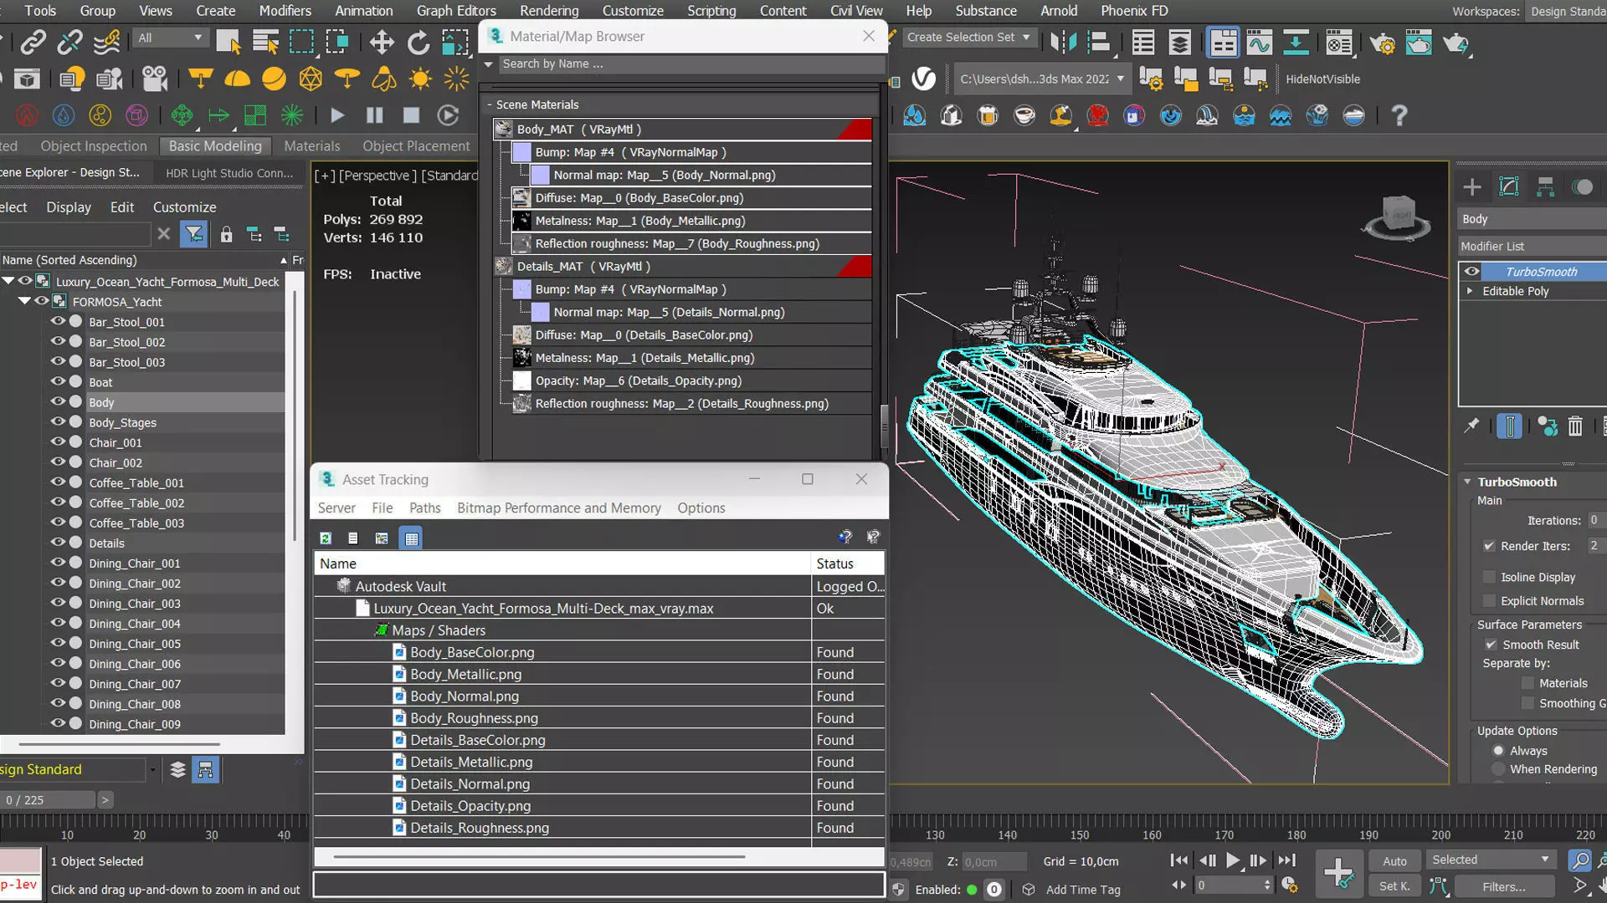Open the Hierarchy panel tab icon
The width and height of the screenshot is (1607, 903).
pos(1545,186)
